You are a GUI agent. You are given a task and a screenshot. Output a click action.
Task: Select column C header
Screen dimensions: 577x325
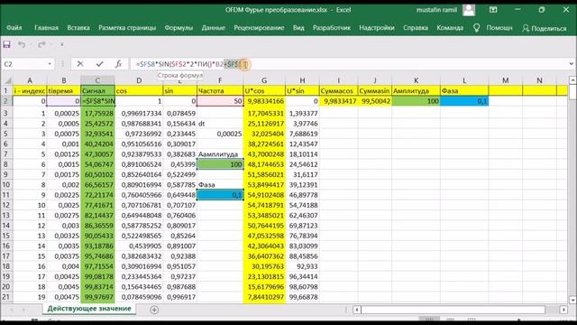point(97,80)
